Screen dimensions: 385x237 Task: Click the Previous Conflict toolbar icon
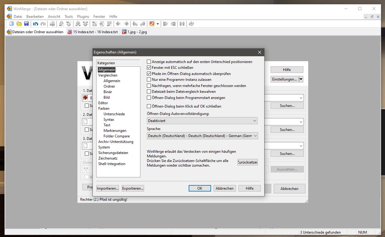[x=85, y=24]
